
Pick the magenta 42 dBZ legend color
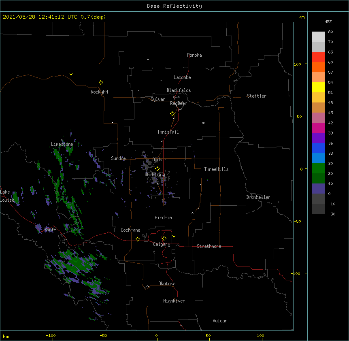(x=318, y=128)
